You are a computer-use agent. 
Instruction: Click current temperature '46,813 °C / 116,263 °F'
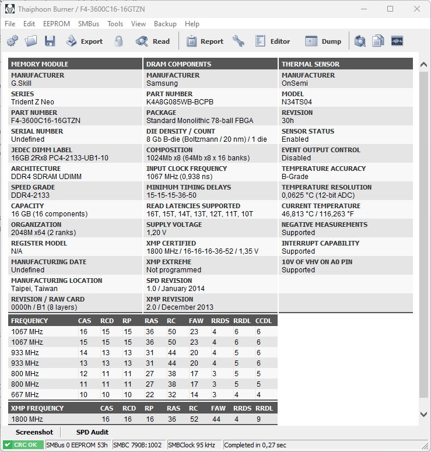tap(318, 214)
